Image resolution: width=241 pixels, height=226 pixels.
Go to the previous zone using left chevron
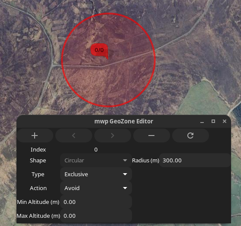pyautogui.click(x=74, y=136)
